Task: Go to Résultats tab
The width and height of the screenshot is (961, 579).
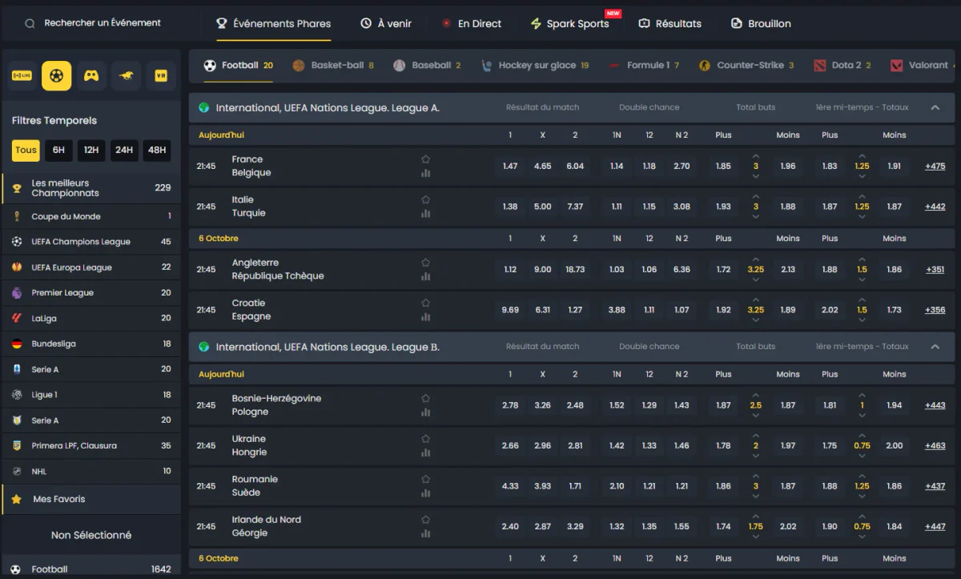Action: coord(669,23)
